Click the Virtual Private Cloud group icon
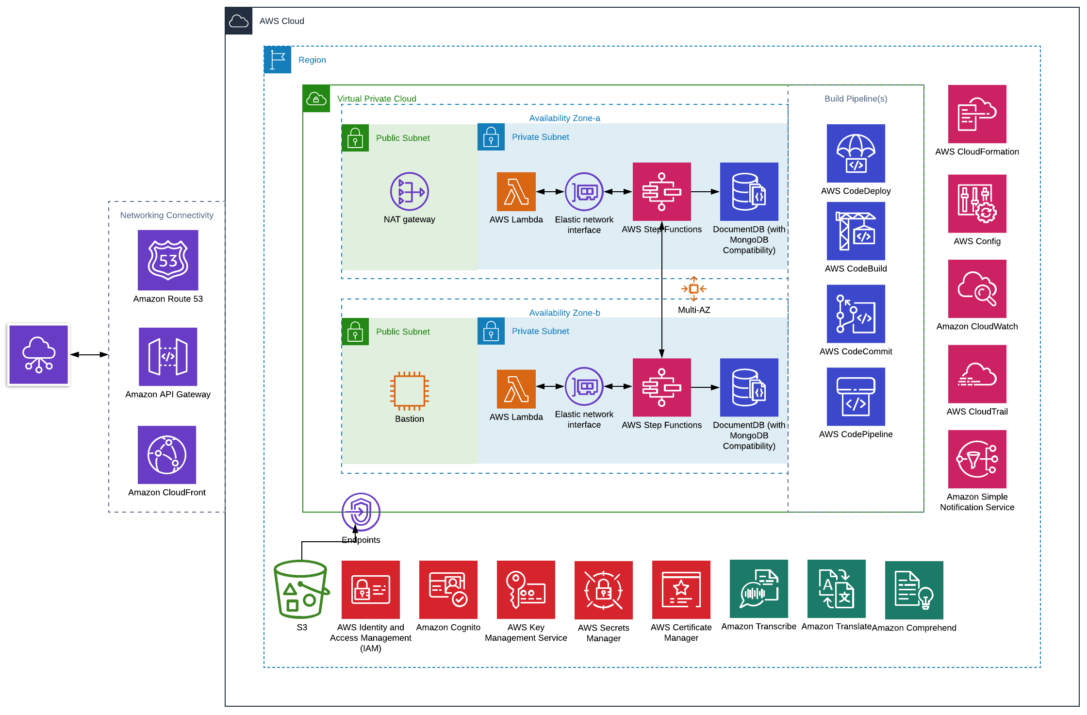Viewport: 1087px width, 715px height. click(316, 99)
